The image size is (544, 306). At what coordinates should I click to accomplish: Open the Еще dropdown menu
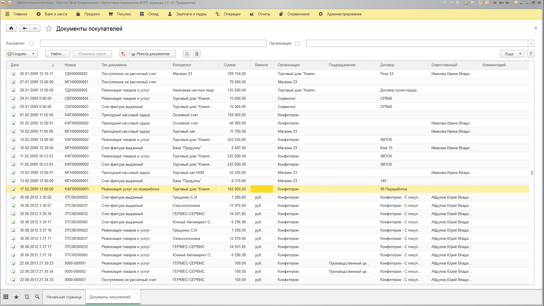(512, 54)
